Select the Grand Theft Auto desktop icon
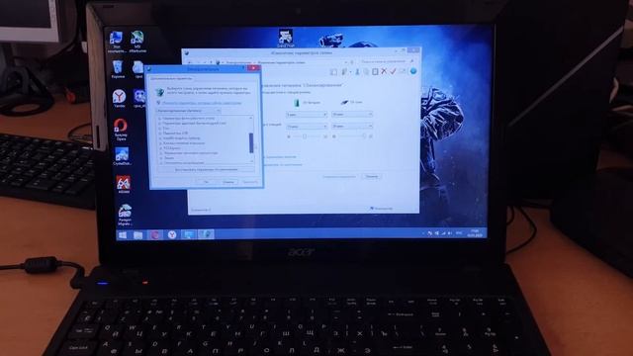The width and height of the screenshot is (633, 356). [x=286, y=39]
